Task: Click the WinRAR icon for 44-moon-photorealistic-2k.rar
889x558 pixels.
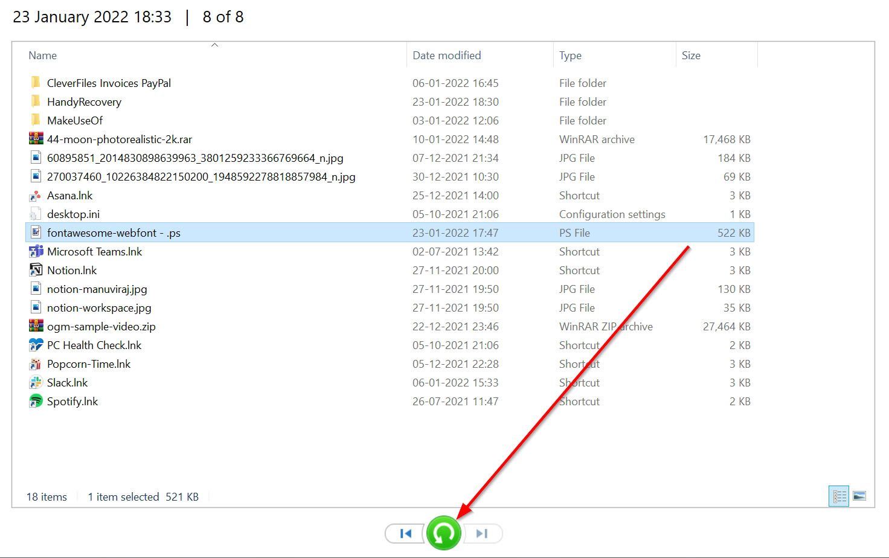Action: 36,138
